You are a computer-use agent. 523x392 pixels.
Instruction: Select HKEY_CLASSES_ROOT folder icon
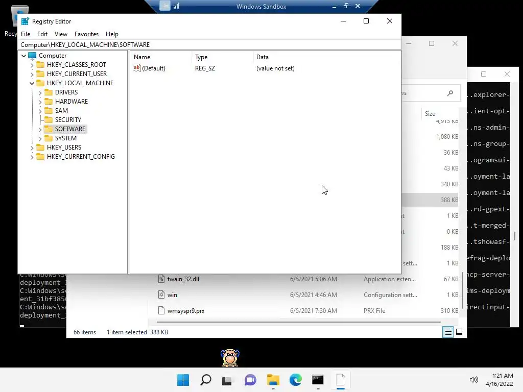(x=40, y=64)
